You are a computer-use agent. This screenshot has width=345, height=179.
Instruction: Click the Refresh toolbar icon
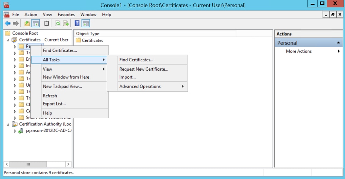pyautogui.click(x=58, y=23)
